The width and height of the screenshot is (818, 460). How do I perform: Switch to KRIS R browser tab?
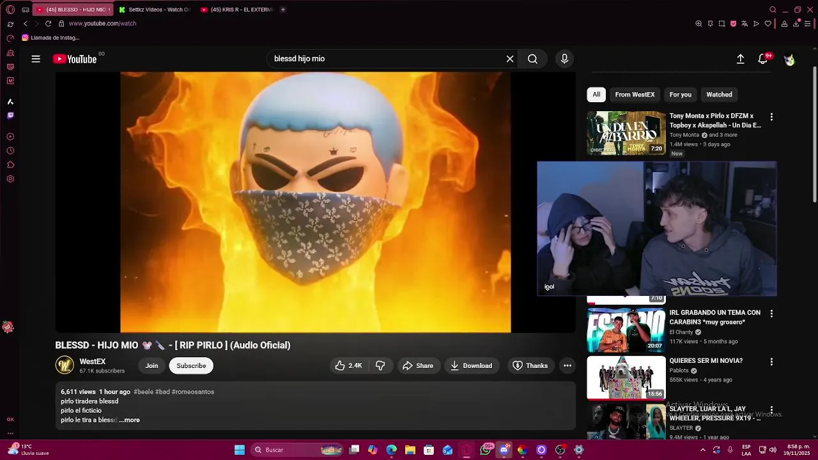point(237,10)
